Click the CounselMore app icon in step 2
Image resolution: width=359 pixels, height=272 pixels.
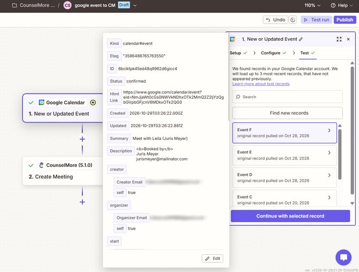click(41, 165)
